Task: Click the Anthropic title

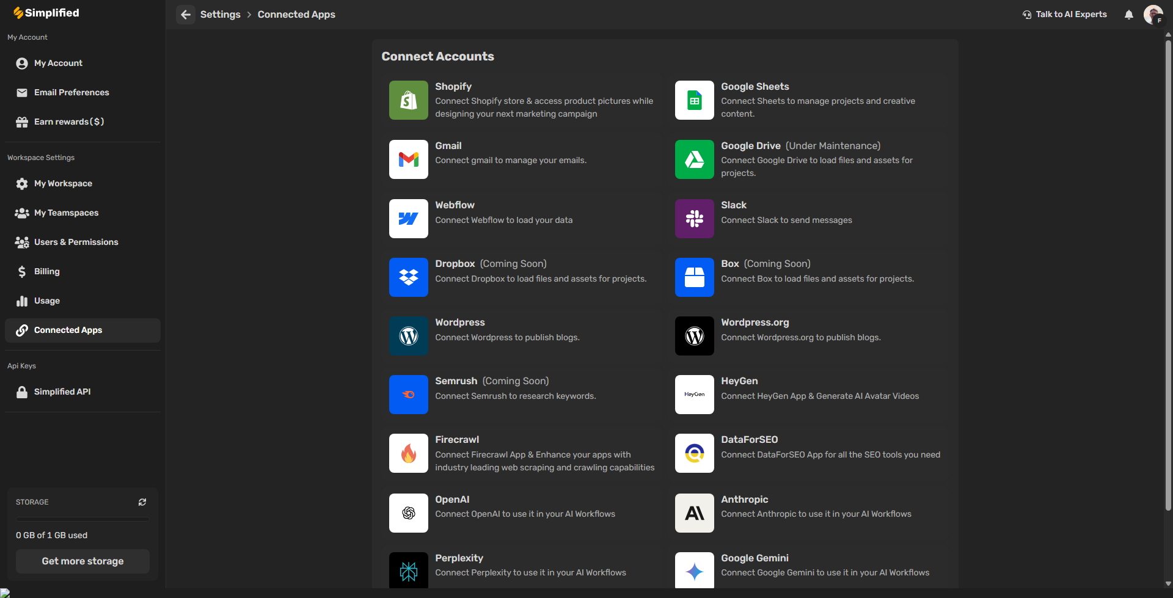Action: (745, 500)
